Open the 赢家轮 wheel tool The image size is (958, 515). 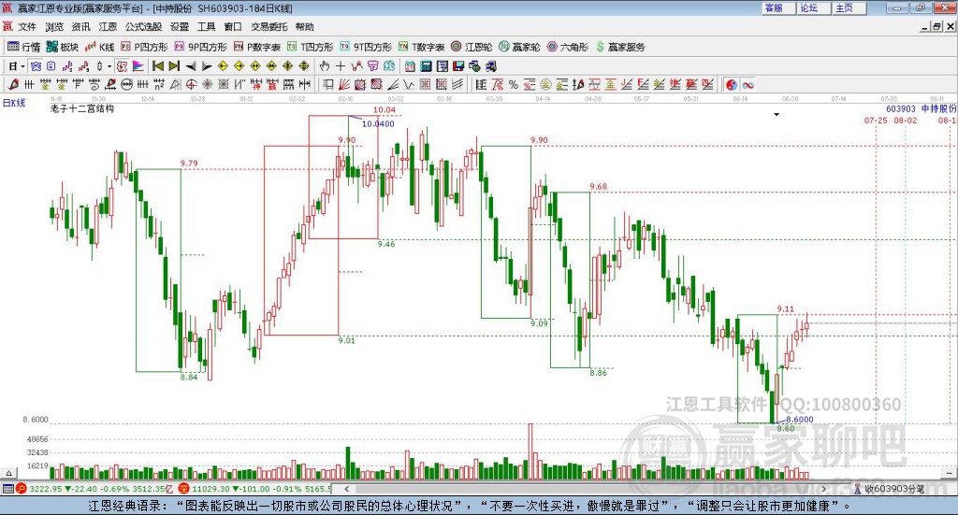519,47
